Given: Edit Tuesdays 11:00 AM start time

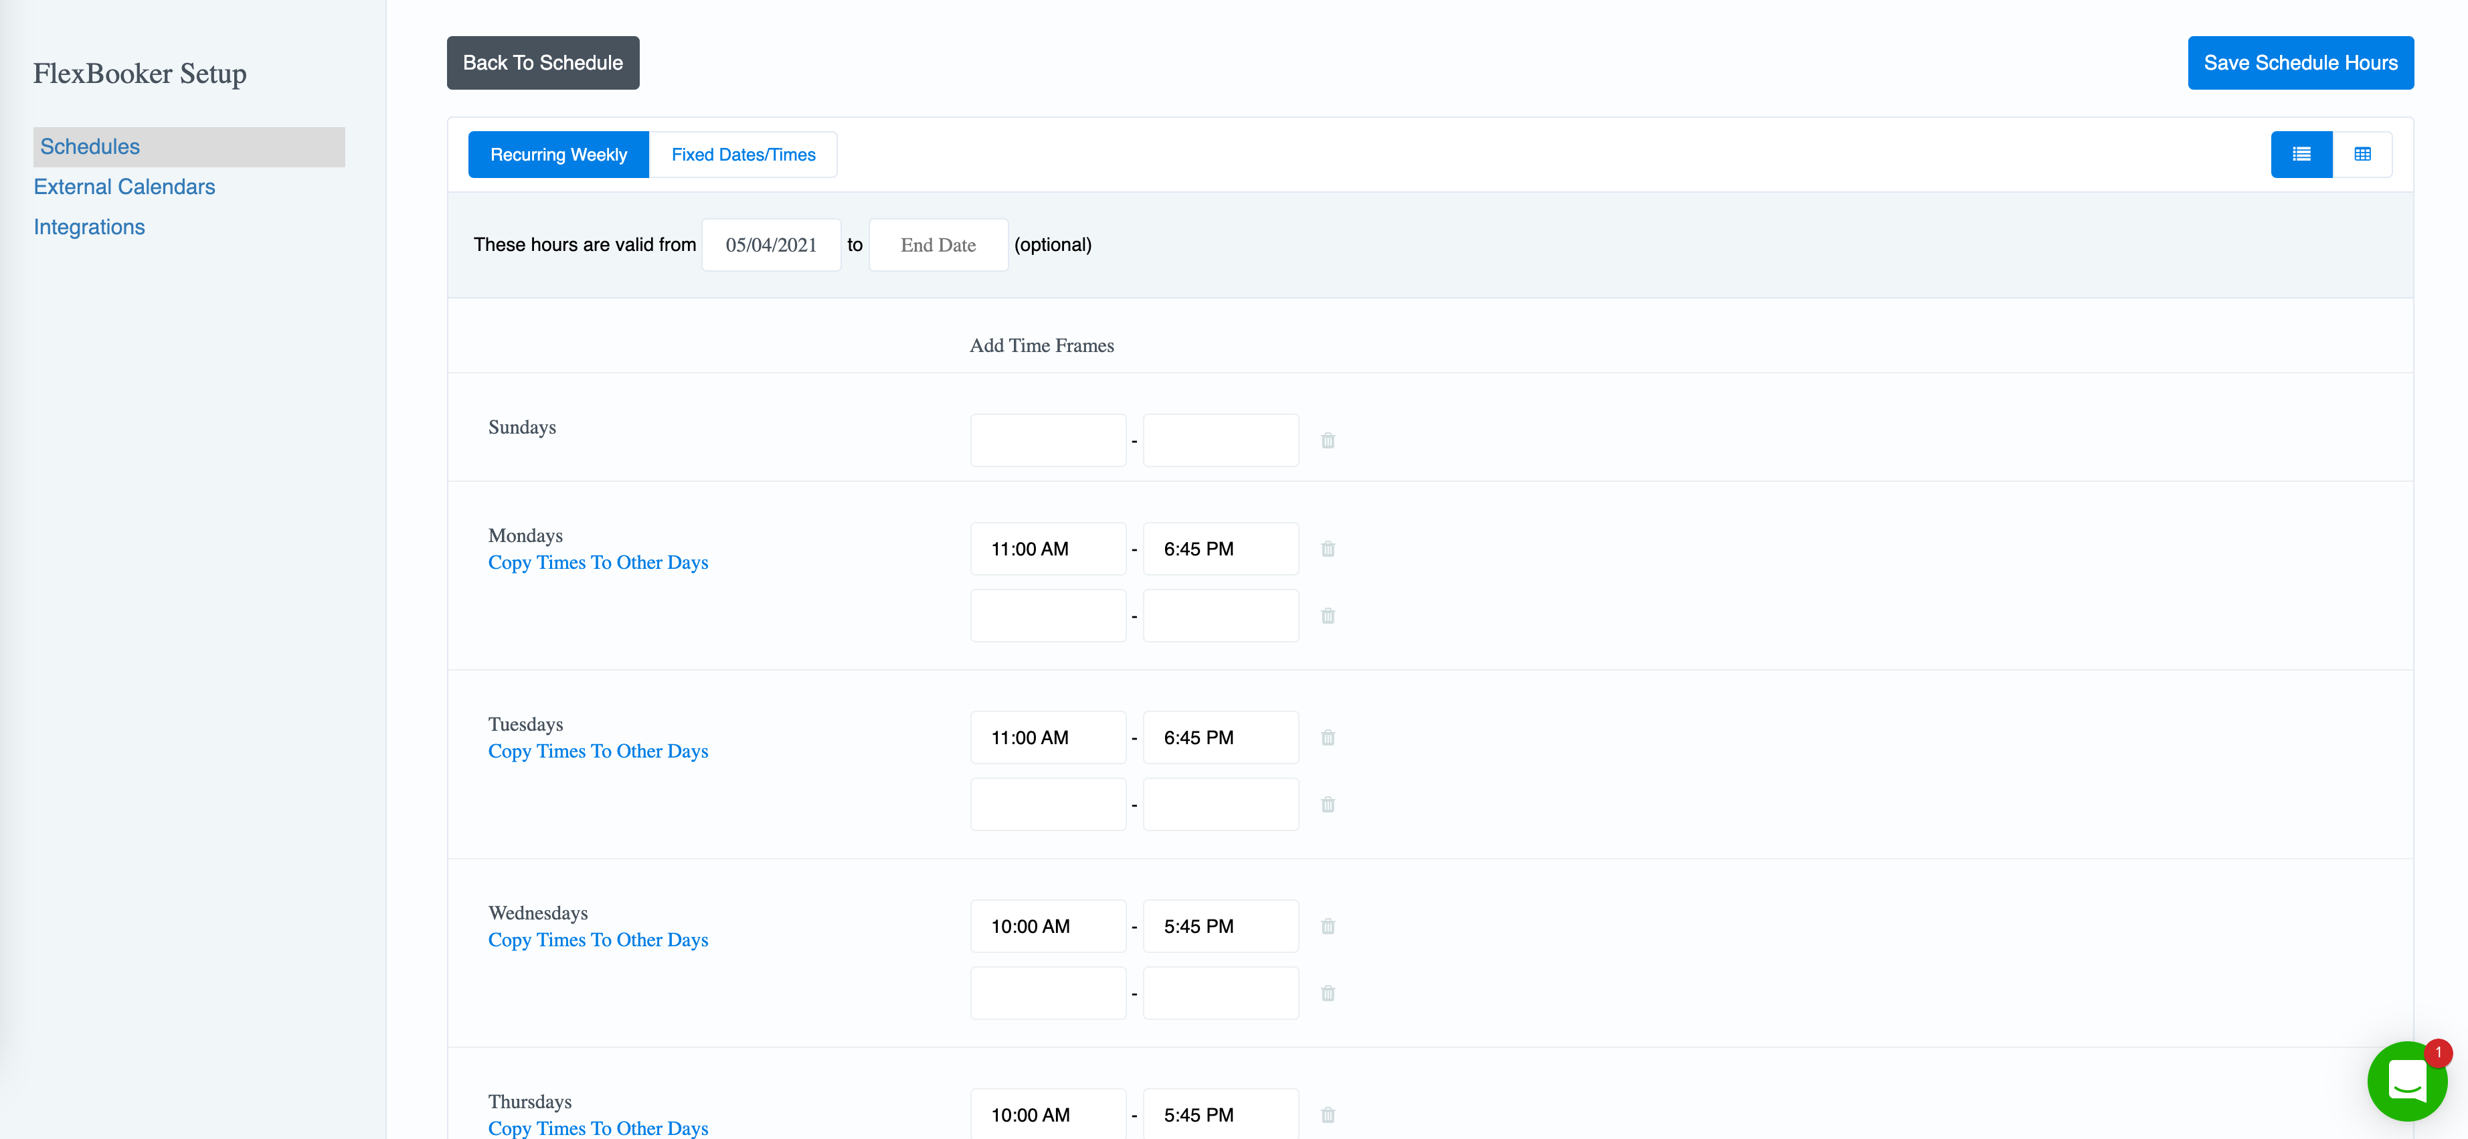Looking at the screenshot, I should click(x=1048, y=737).
